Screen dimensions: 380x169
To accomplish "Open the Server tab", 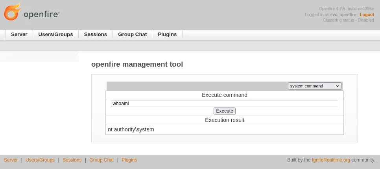I will [x=19, y=35].
